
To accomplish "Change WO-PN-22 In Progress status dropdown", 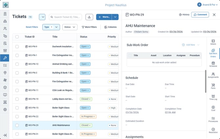I will tap(88, 117).
